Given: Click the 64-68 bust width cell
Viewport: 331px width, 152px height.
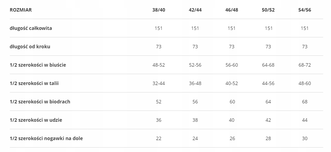Looking at the screenshot, I should point(268,65).
